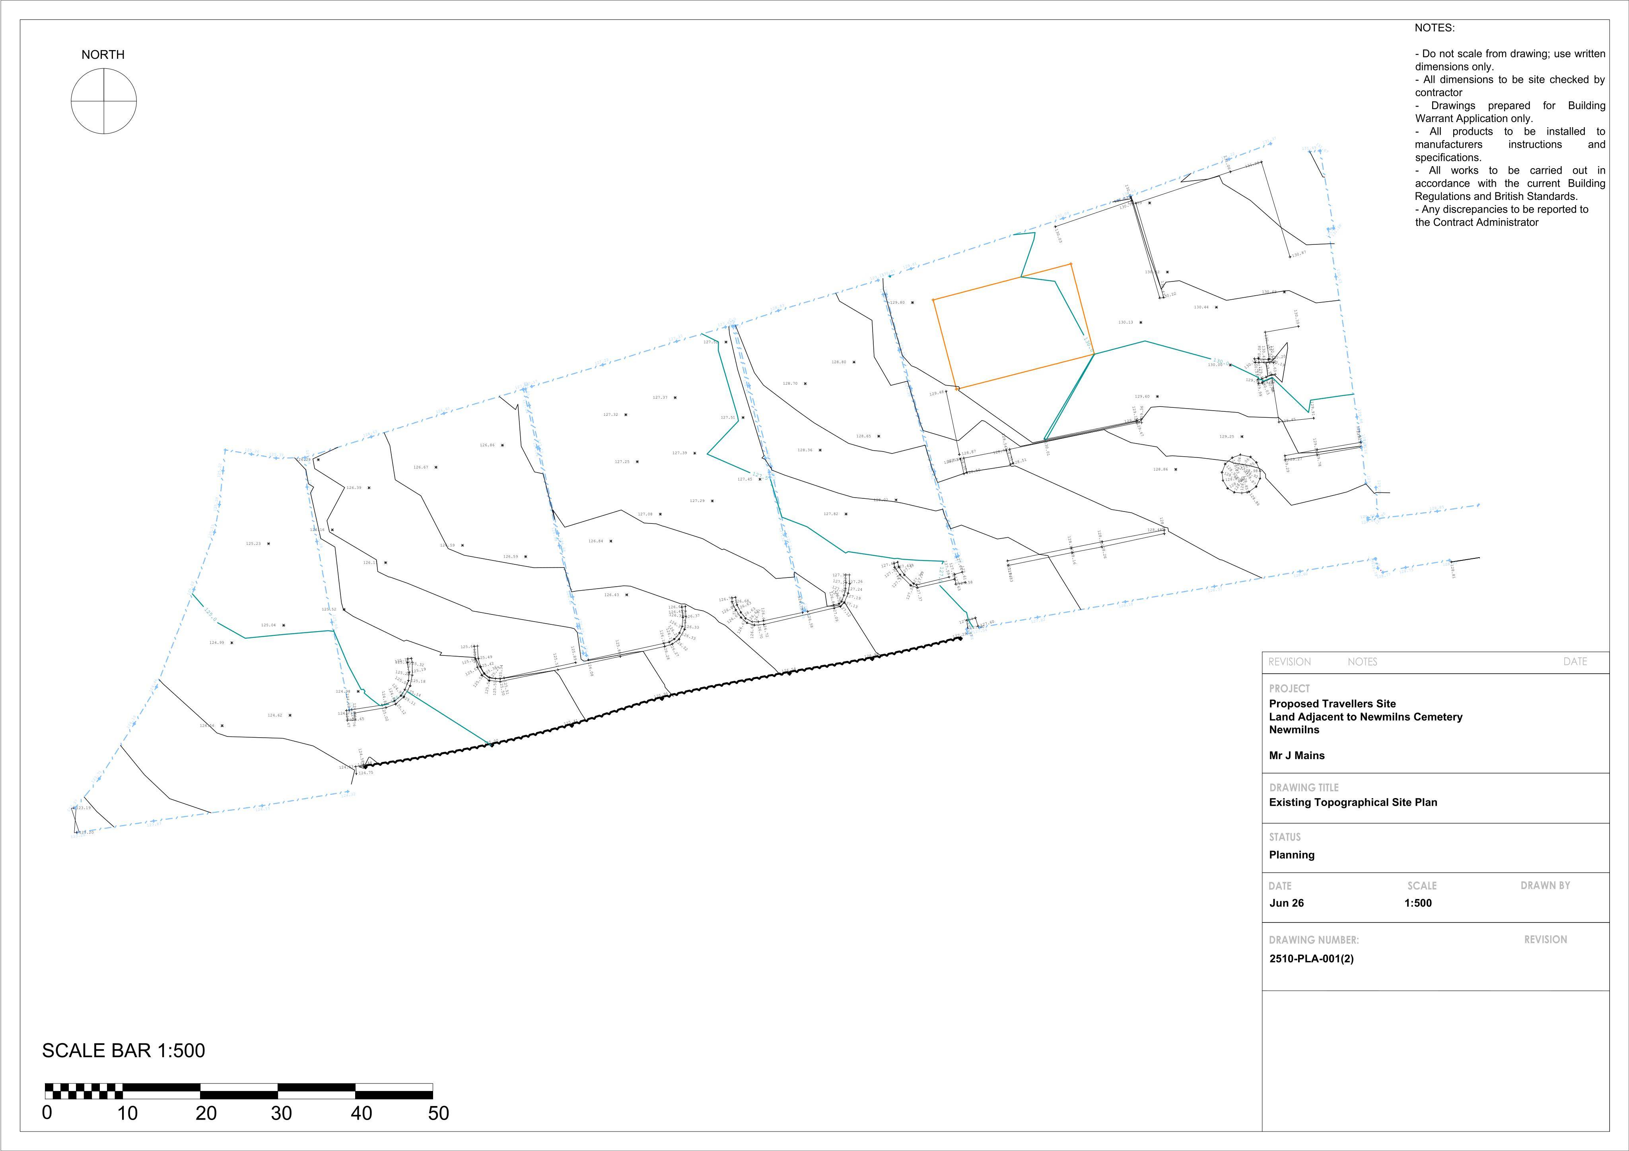Click the 50 mark under the scale bar

coord(438,1113)
